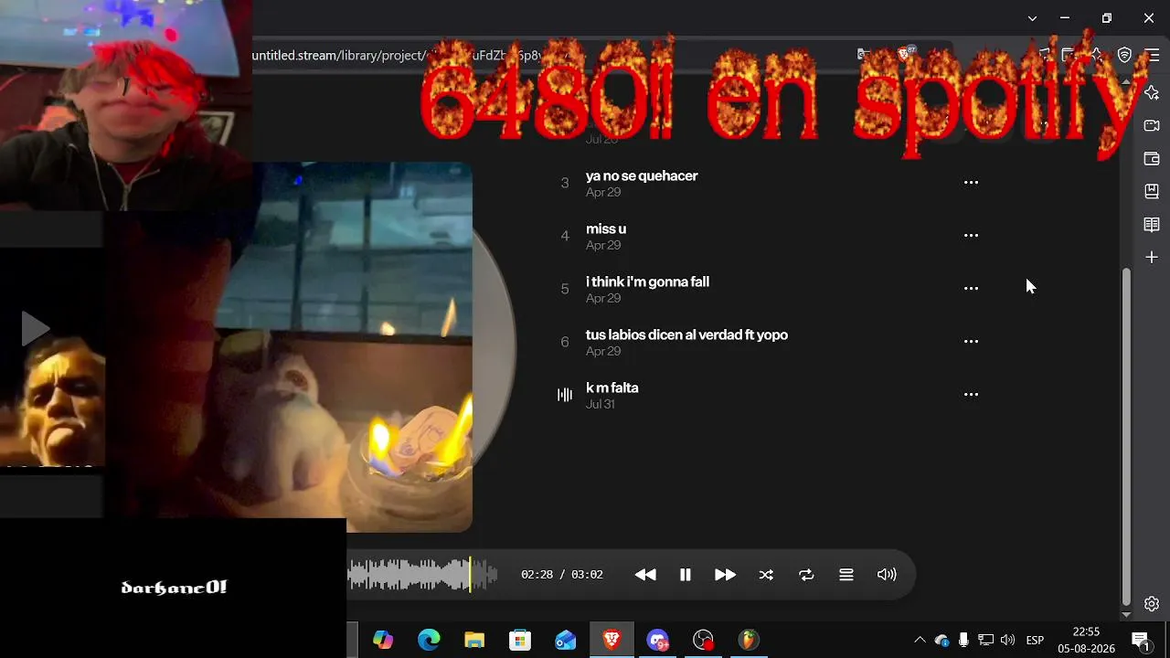Image resolution: width=1170 pixels, height=658 pixels.
Task: Click the page vertical scrollbar
Action: [1126, 439]
